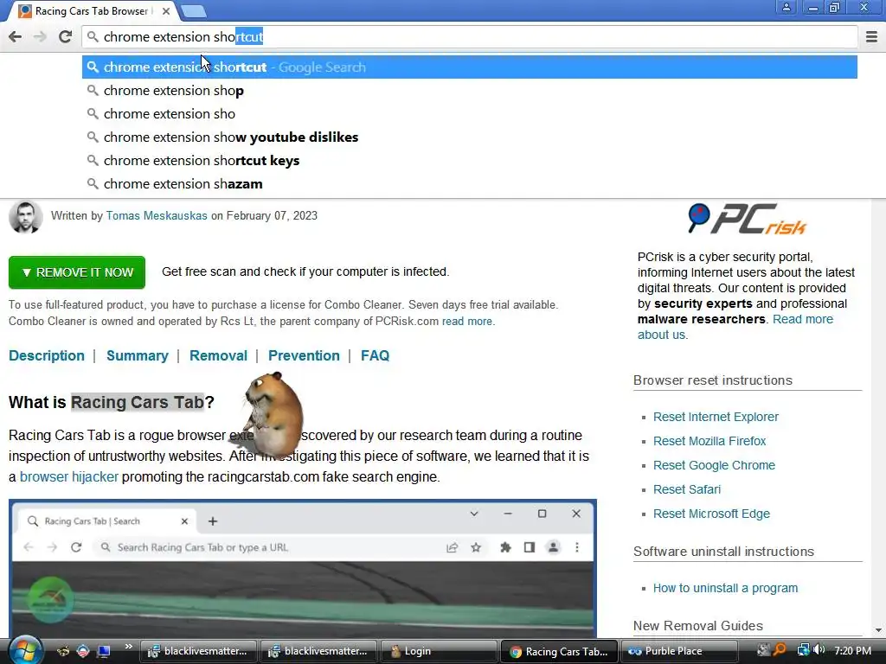Expand the quick launch overflow chevron
This screenshot has height=664, width=886.
(128, 647)
